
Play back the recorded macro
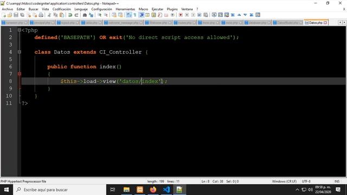193,15
